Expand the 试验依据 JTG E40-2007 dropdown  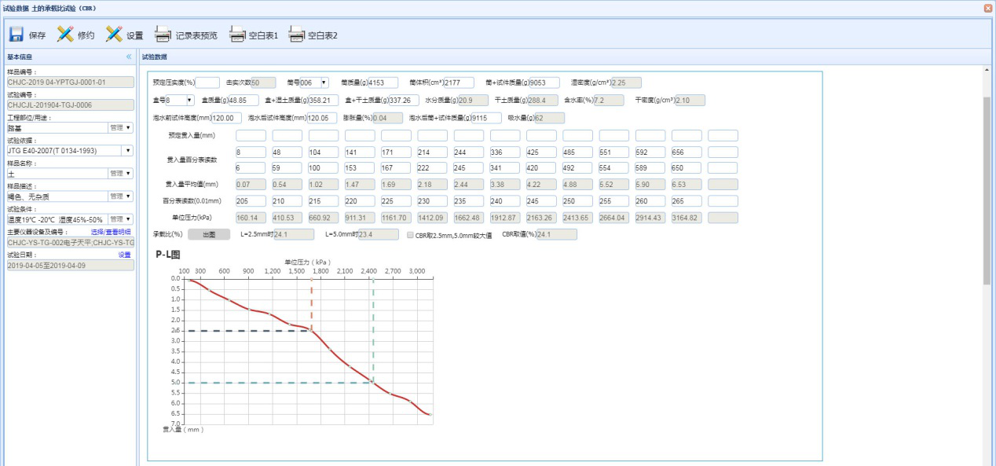click(128, 150)
